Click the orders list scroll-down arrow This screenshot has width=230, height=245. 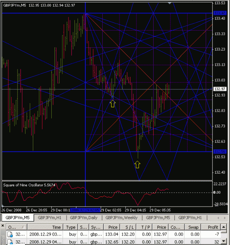tap(224, 241)
